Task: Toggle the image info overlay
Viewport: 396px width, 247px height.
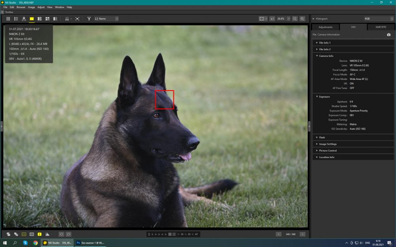Action: point(39,234)
